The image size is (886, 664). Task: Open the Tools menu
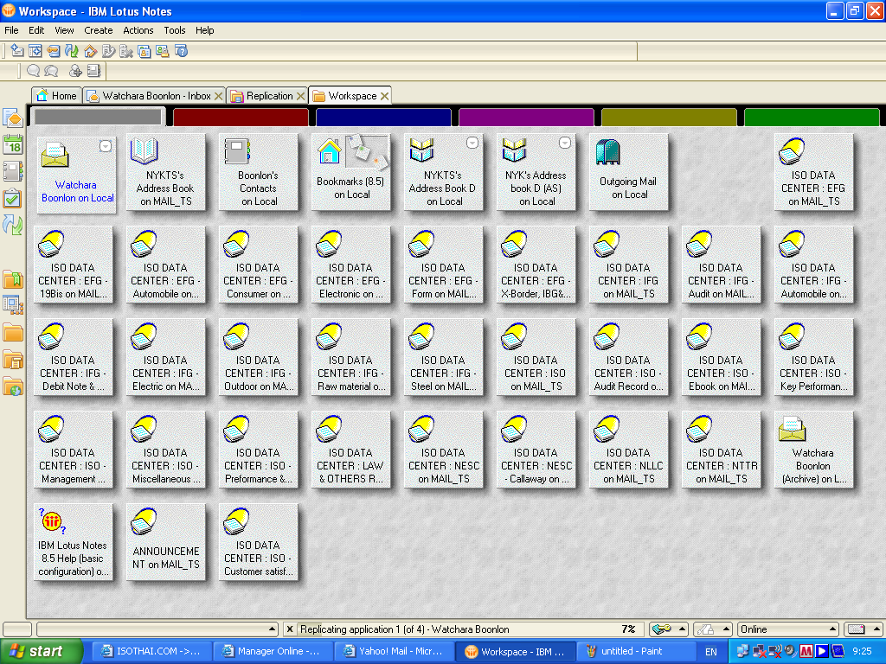coord(175,30)
